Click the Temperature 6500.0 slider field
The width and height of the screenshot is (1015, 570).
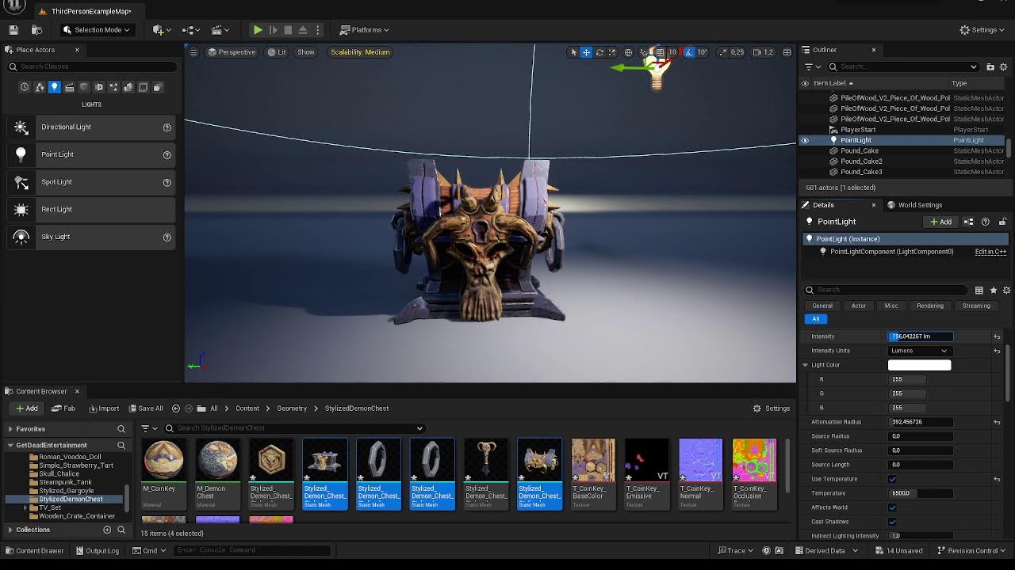(919, 493)
